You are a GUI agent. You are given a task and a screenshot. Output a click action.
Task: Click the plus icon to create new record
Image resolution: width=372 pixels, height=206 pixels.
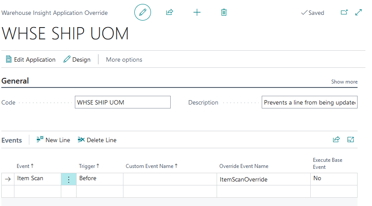pos(197,13)
